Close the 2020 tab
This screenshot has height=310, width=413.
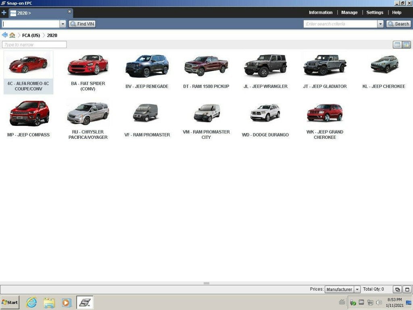(69, 11)
